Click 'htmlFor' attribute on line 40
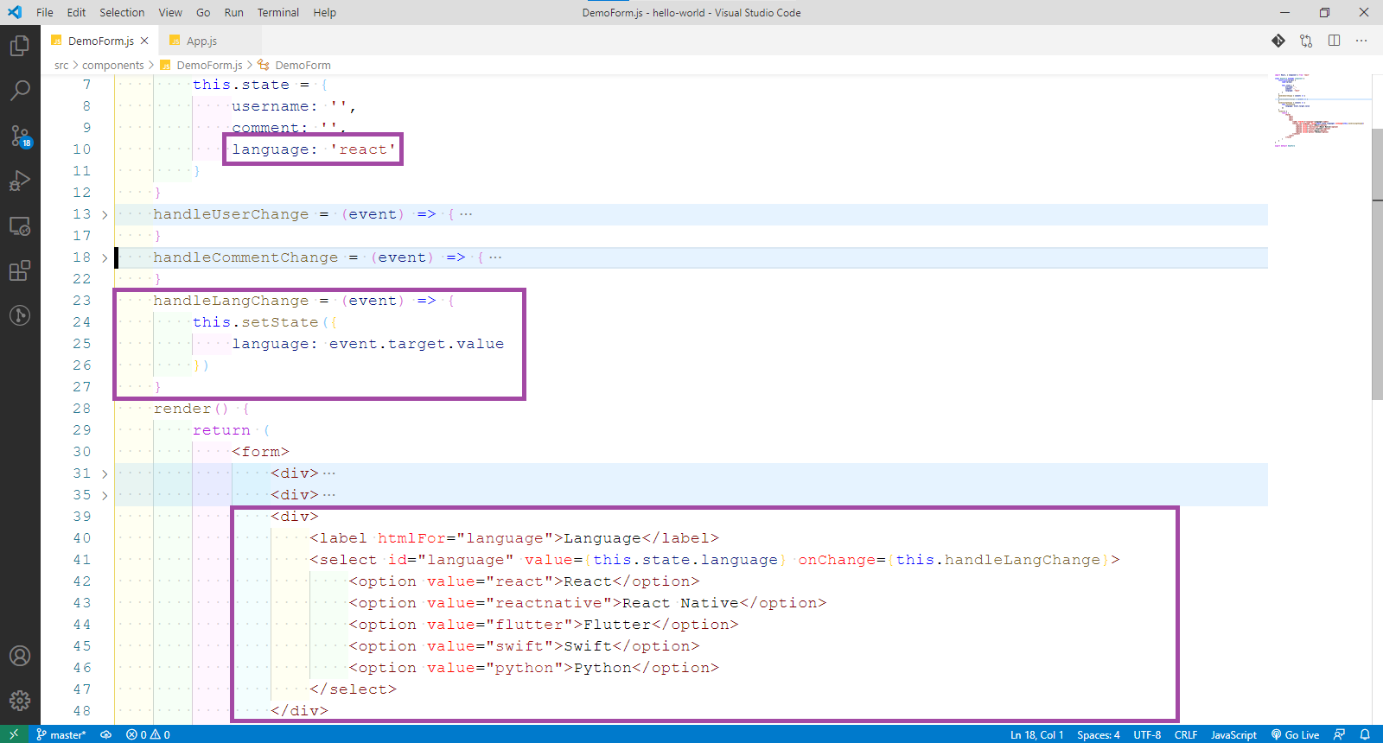 click(411, 538)
